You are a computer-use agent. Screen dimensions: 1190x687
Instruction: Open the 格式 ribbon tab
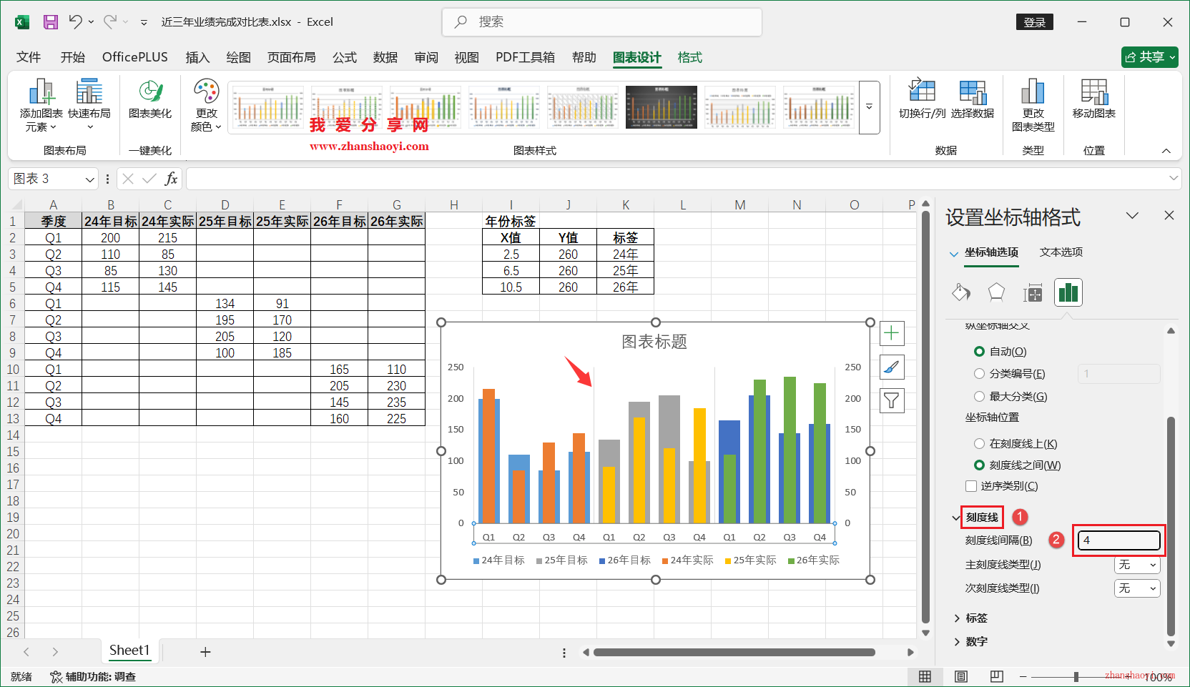pos(689,57)
